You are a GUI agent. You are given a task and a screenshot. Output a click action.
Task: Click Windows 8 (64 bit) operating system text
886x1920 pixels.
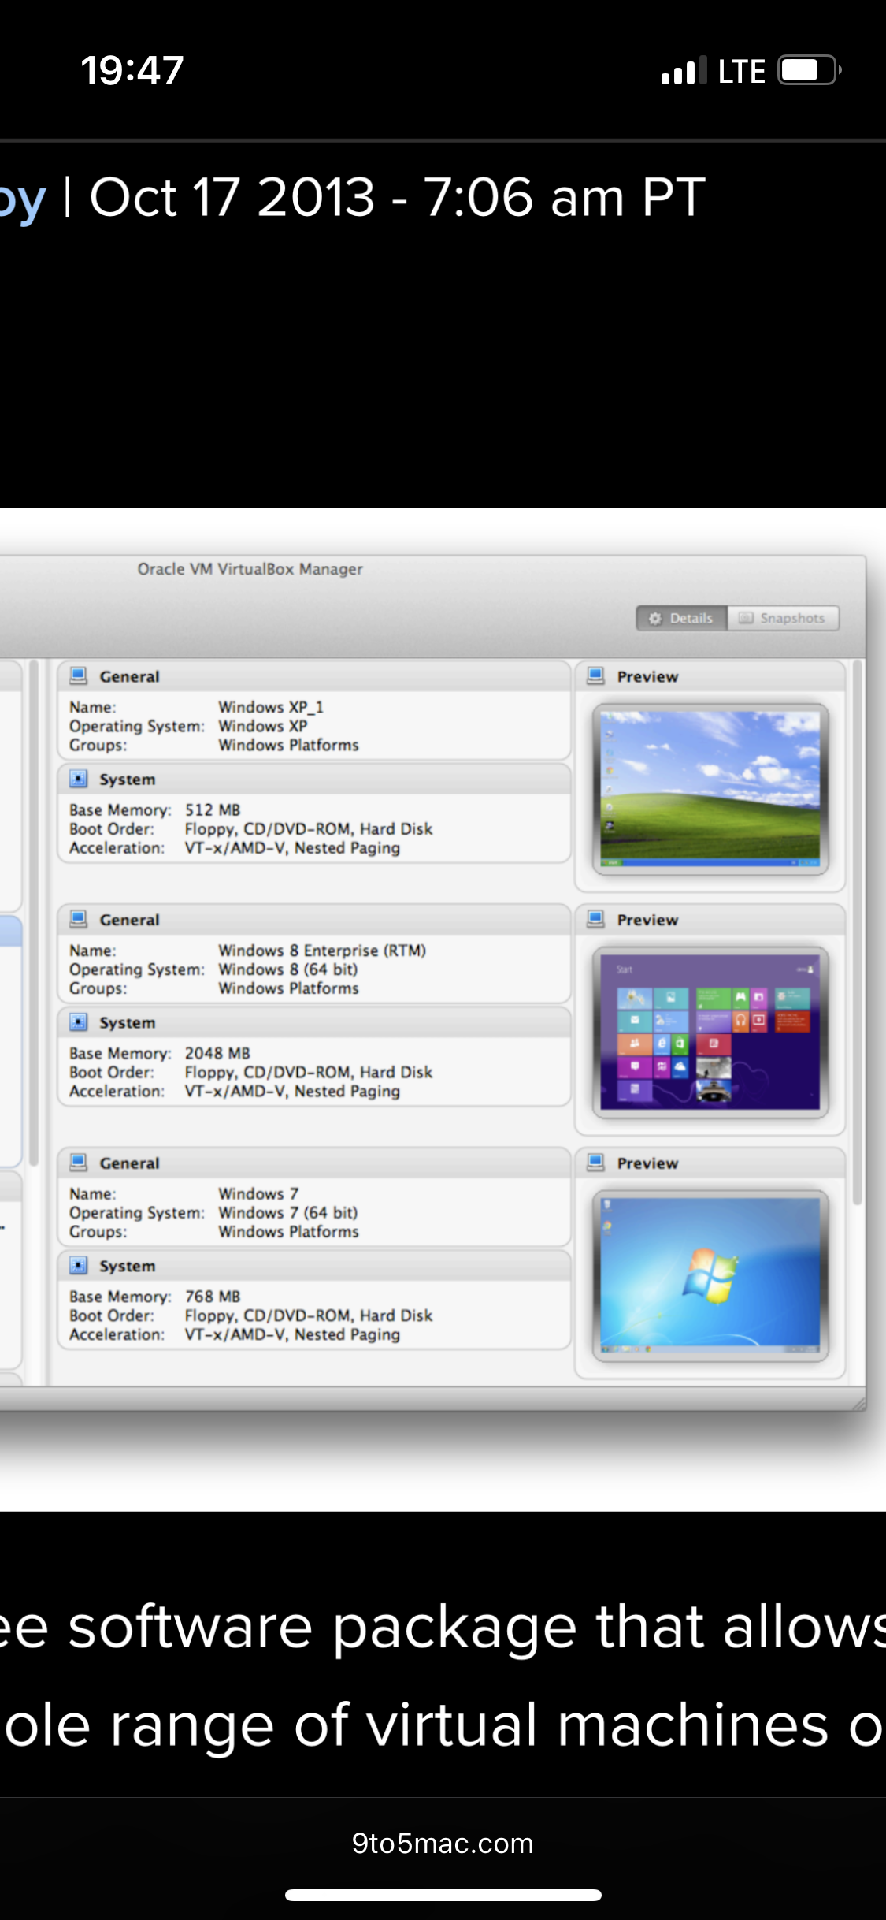pos(288,969)
